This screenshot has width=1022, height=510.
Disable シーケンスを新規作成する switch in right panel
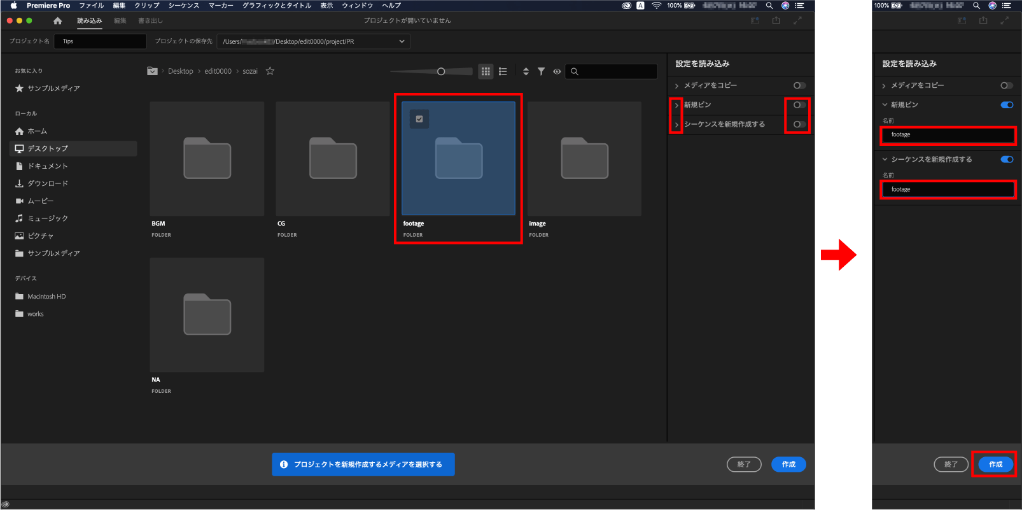tap(1007, 160)
